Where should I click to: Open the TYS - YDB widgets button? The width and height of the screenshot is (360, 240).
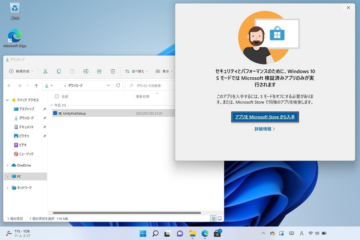click(18, 233)
